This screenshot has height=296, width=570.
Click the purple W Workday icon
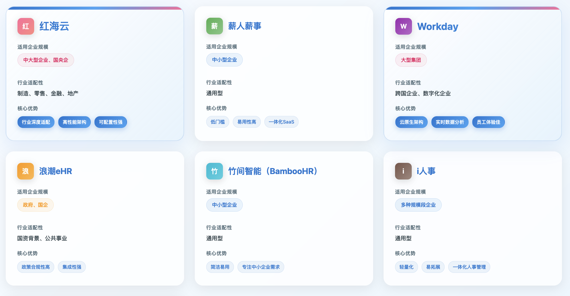[403, 26]
